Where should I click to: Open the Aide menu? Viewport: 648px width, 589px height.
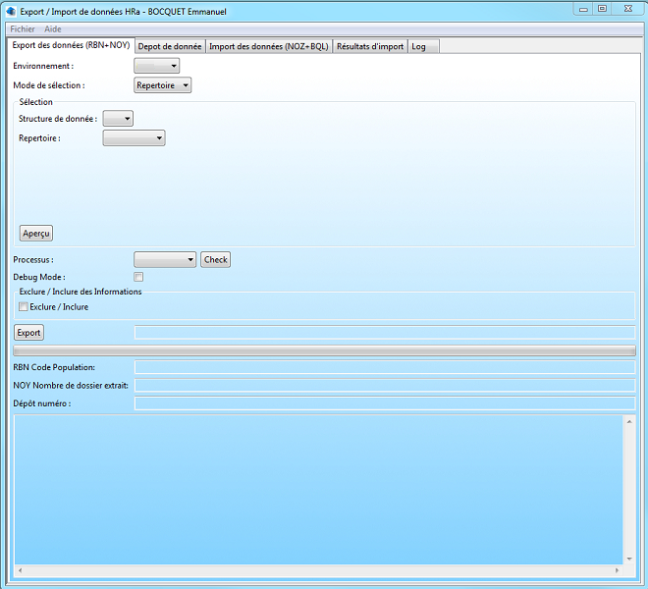pos(52,29)
